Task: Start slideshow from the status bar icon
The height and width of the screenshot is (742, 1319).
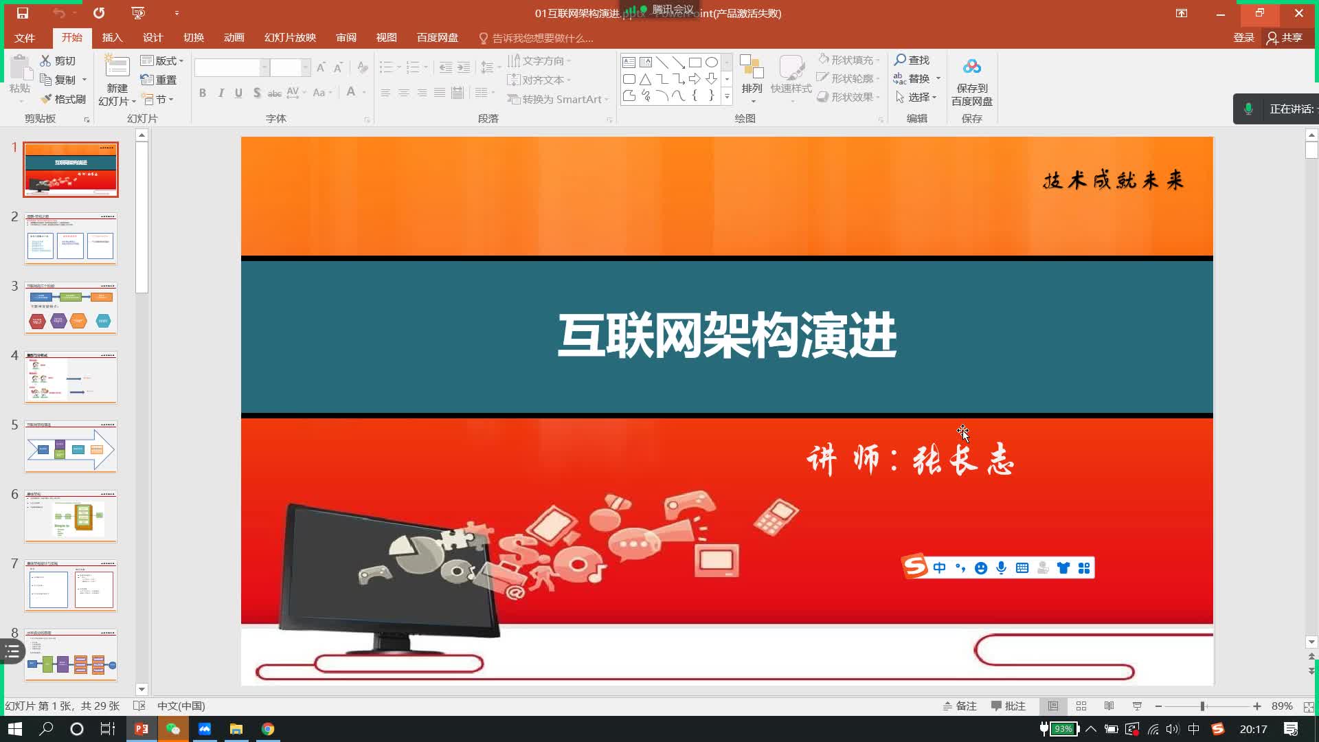Action: click(x=1137, y=706)
